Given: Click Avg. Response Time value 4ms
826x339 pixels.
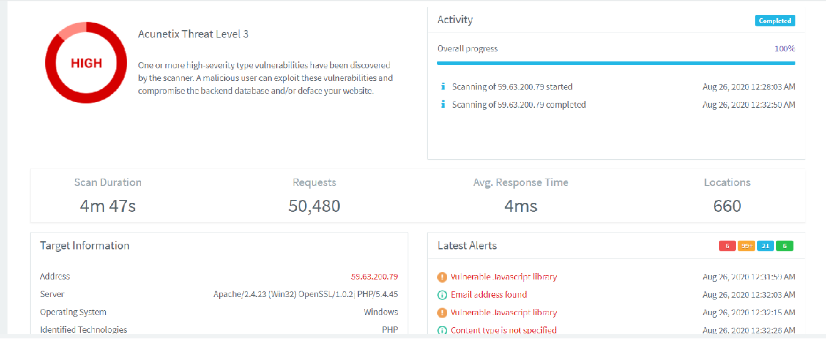Looking at the screenshot, I should click(x=521, y=206).
